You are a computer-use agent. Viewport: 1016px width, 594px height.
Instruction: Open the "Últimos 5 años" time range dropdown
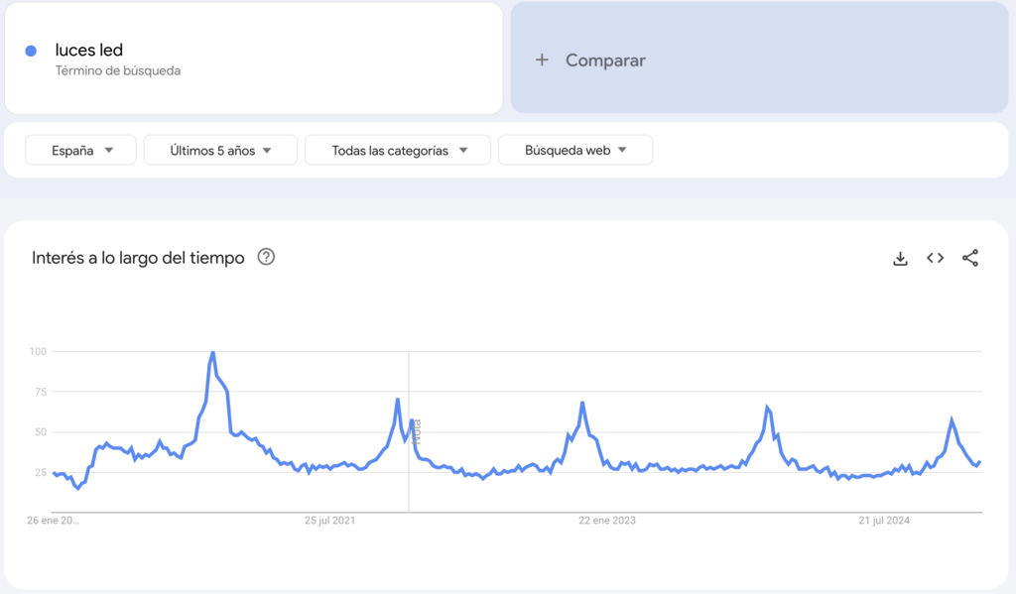pos(219,150)
